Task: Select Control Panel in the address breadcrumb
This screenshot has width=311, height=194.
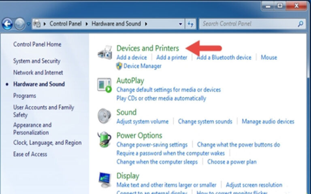Action: pos(66,24)
